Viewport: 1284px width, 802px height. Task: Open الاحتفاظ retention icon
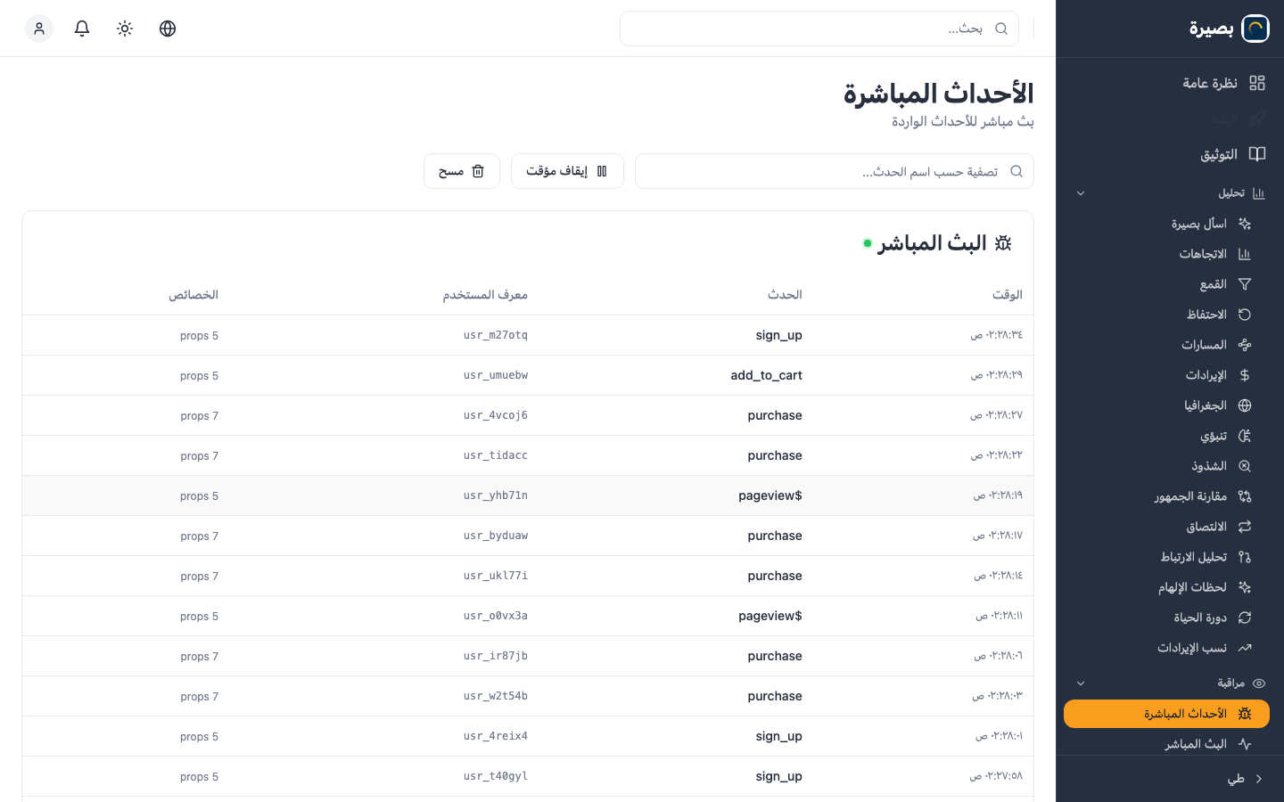click(x=1245, y=315)
